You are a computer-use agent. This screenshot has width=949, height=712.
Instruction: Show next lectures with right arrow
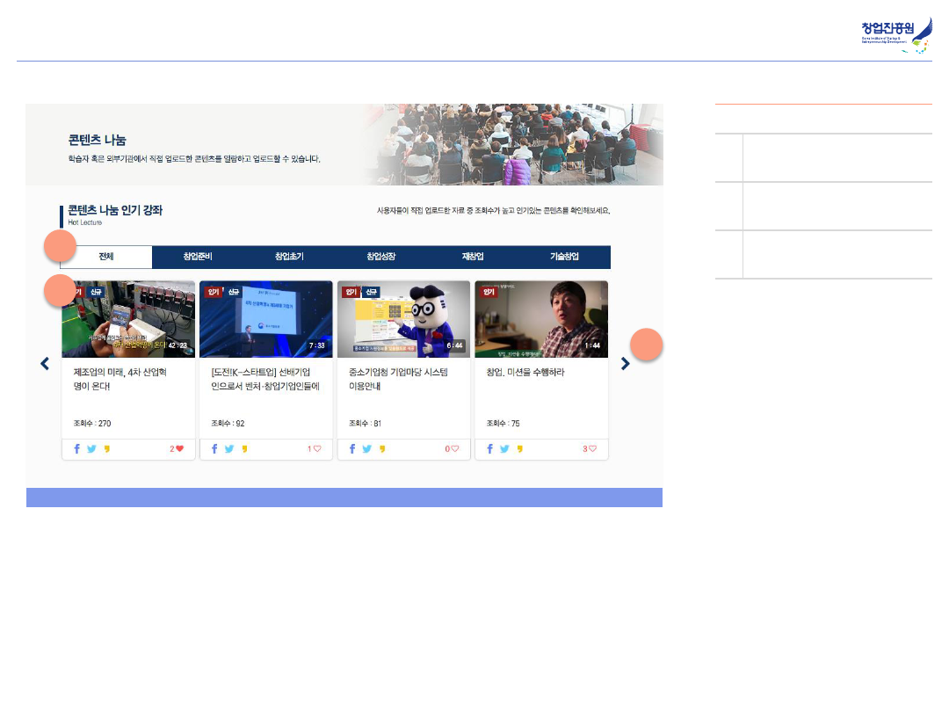coord(626,363)
